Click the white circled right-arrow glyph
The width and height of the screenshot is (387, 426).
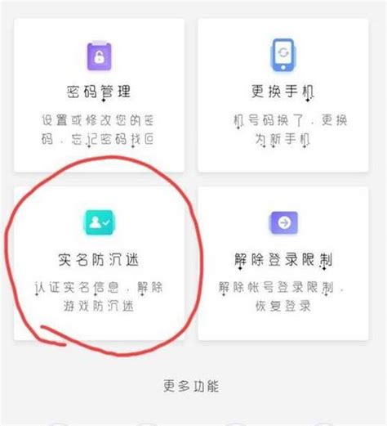(284, 222)
